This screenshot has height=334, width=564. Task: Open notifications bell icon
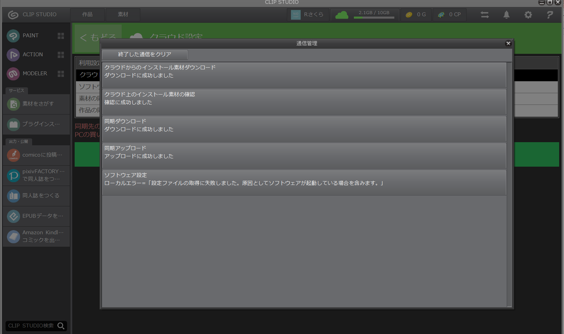pyautogui.click(x=506, y=14)
